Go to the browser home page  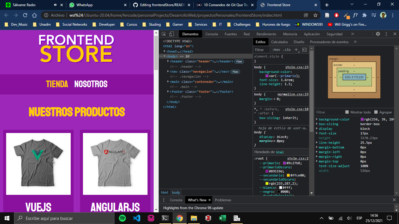click(x=34, y=15)
